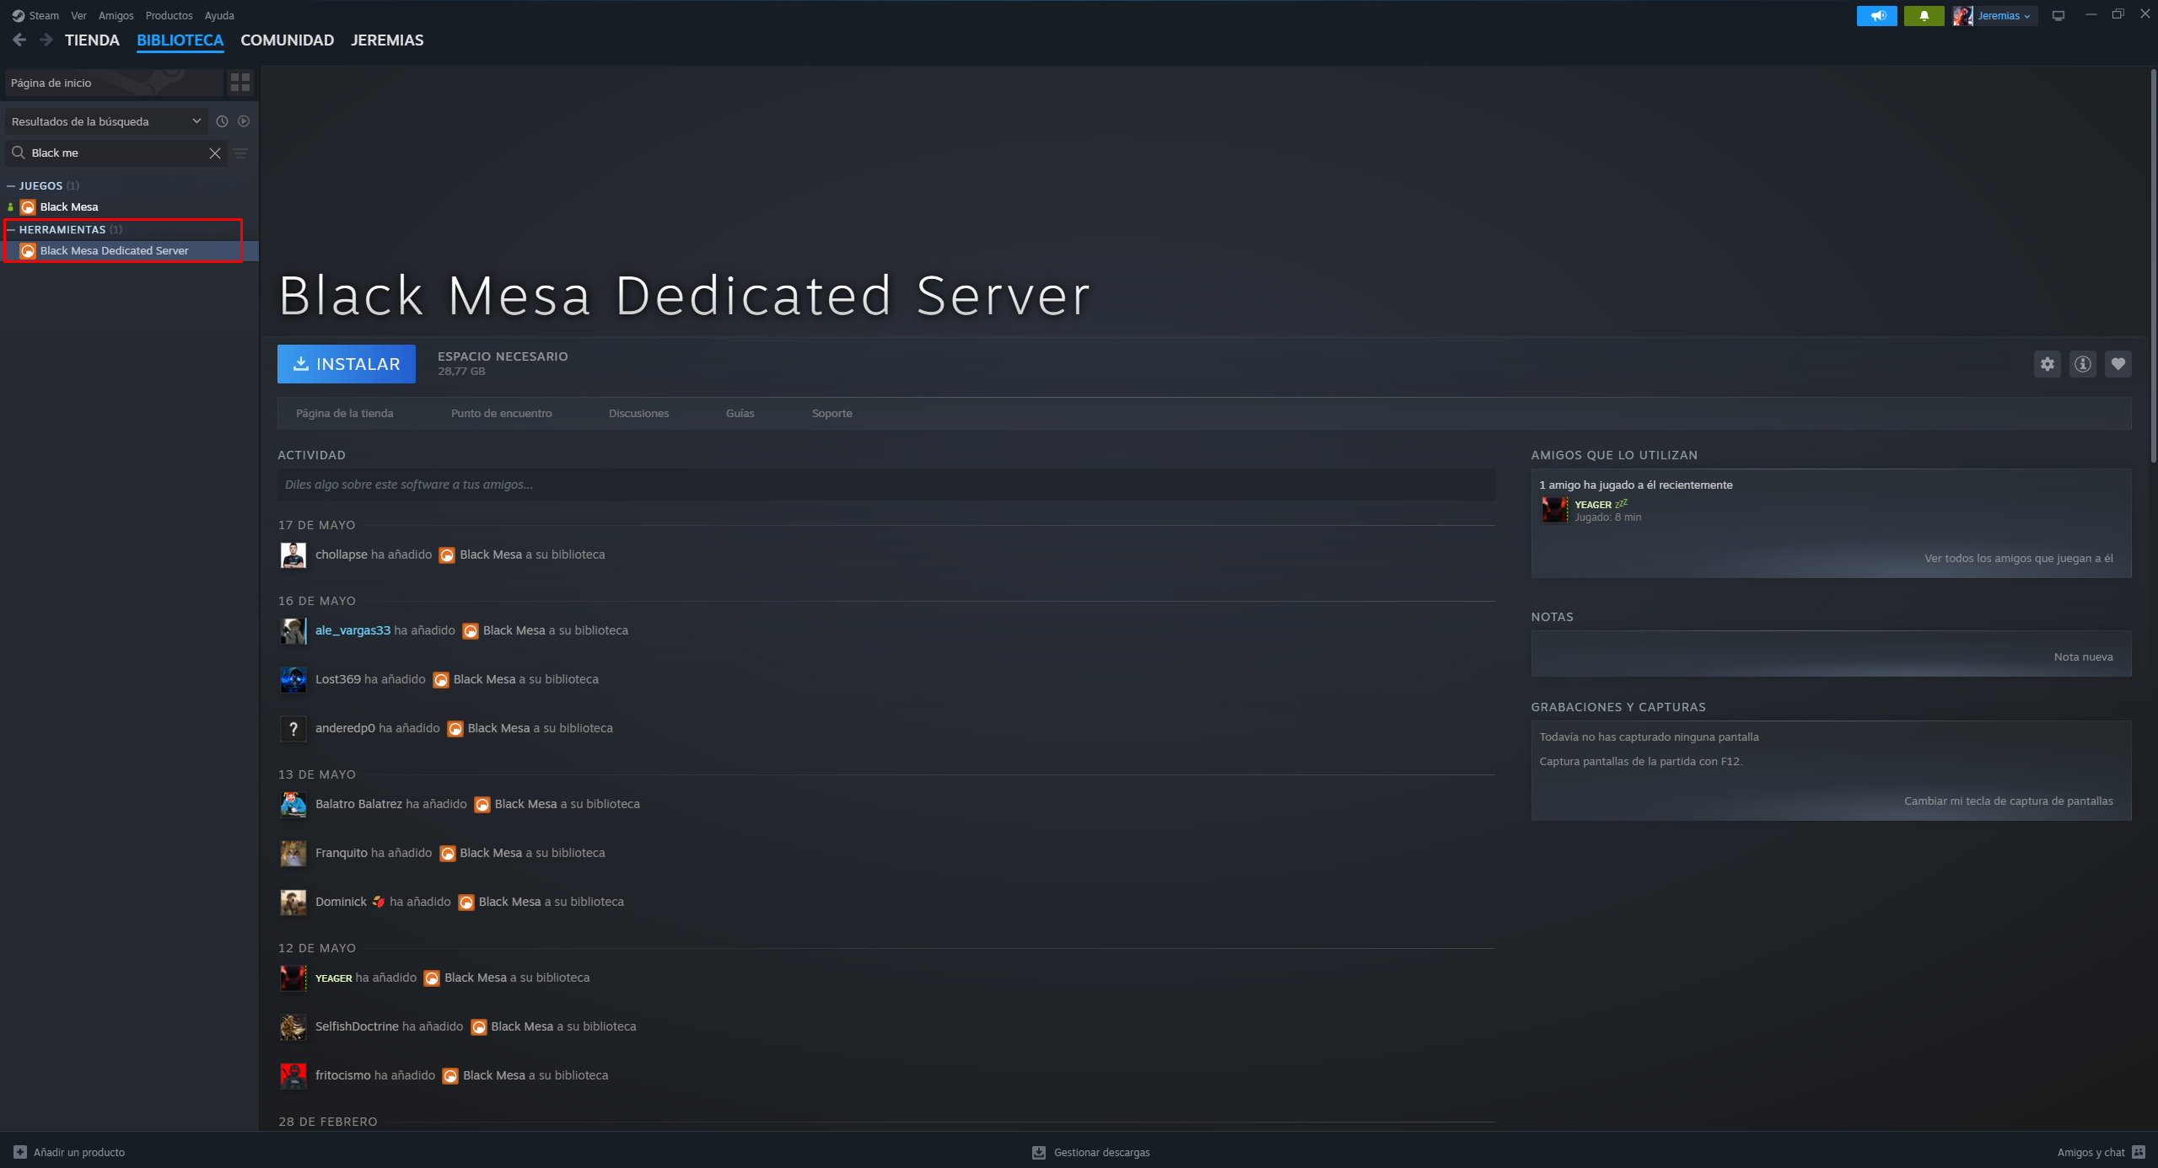This screenshot has width=2158, height=1168.
Task: Open the Amigos menu
Action: pos(116,16)
